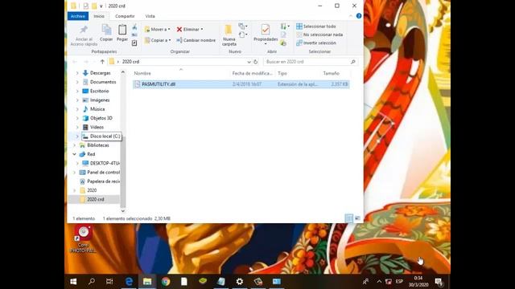Launch Microsoft Edge from taskbar
The width and height of the screenshot is (515, 289).
pyautogui.click(x=129, y=282)
